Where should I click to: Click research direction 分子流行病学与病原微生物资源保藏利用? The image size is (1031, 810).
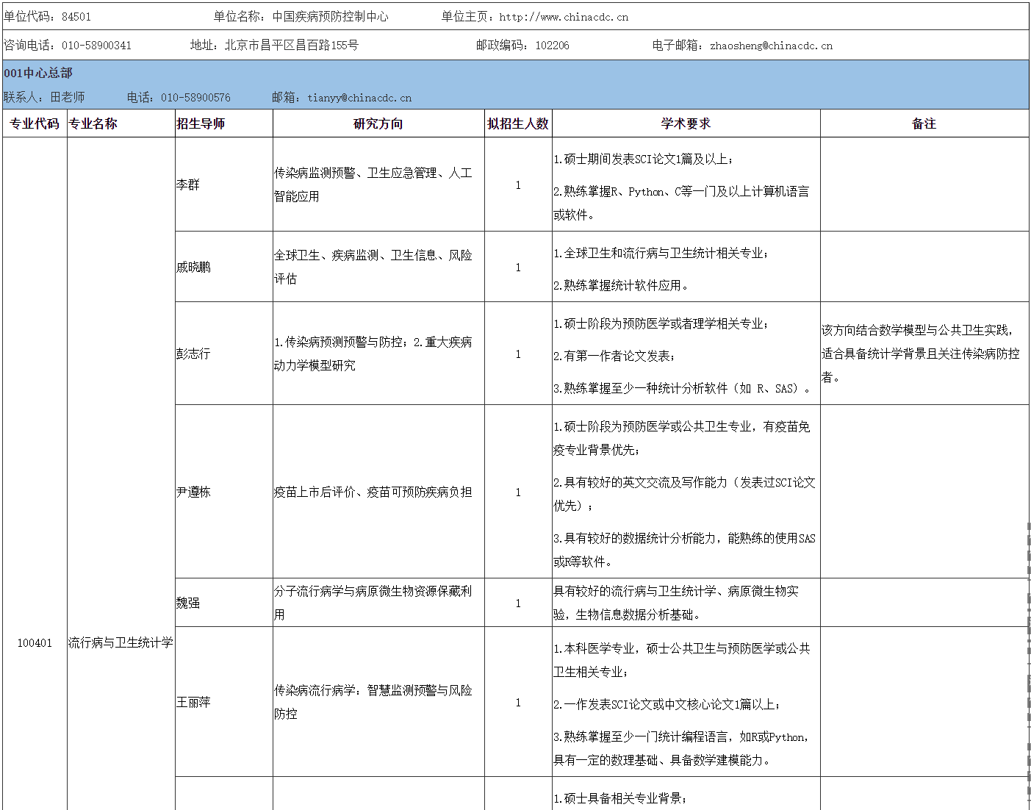click(373, 603)
